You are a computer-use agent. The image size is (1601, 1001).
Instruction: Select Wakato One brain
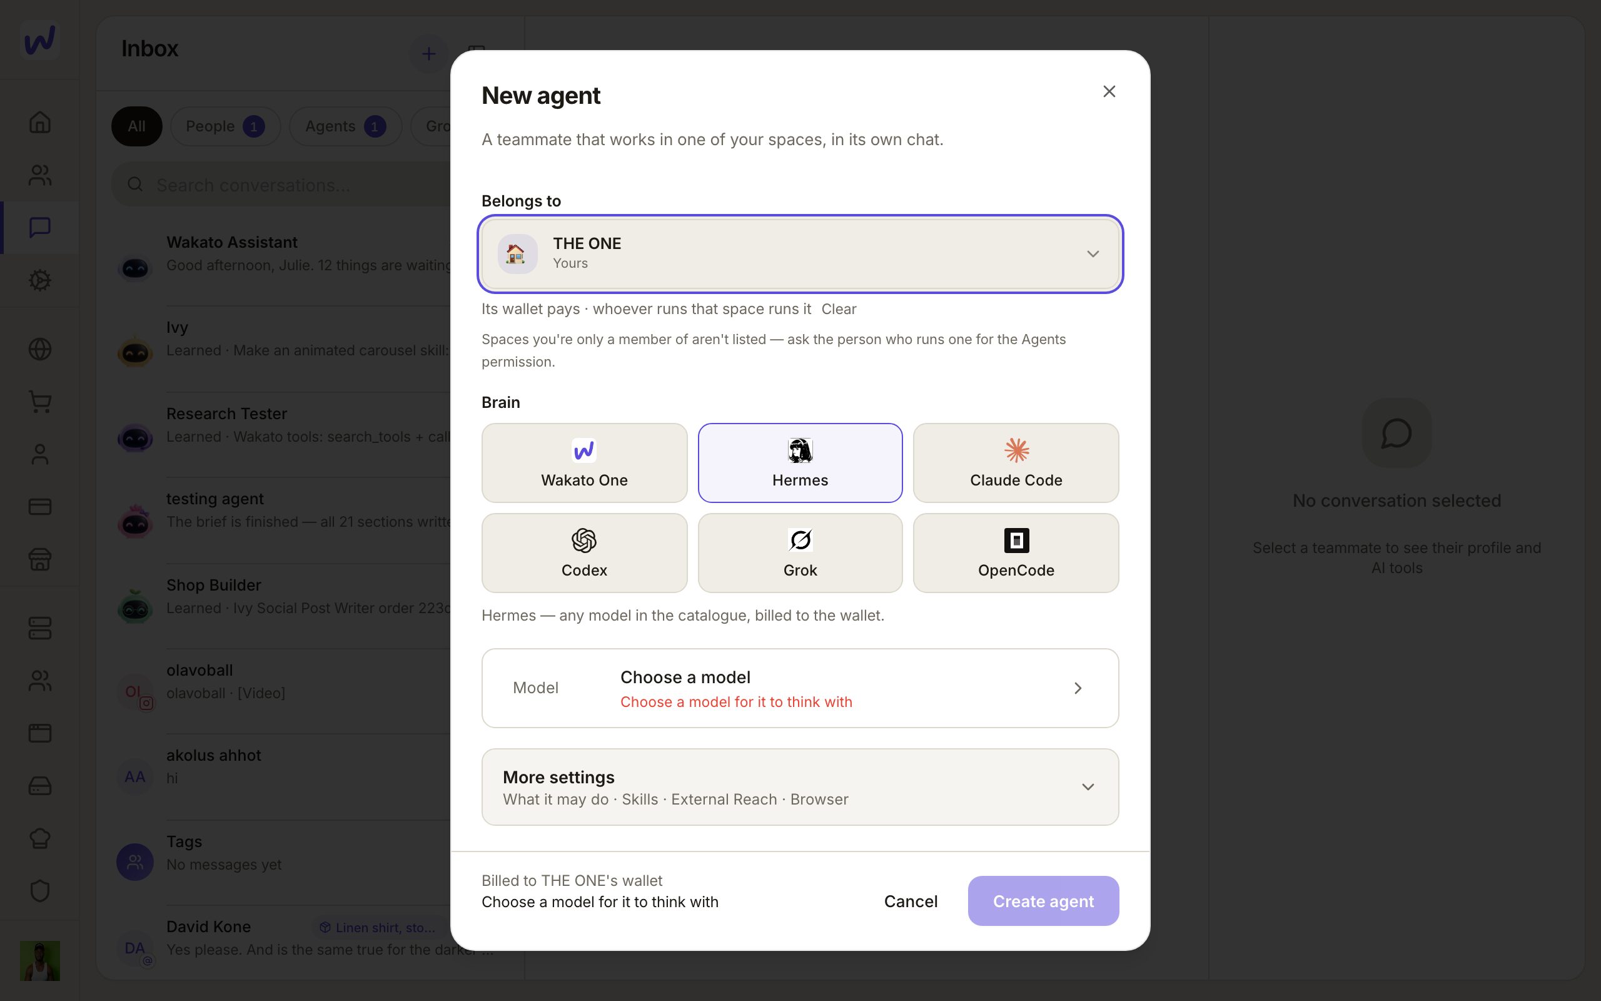point(584,463)
